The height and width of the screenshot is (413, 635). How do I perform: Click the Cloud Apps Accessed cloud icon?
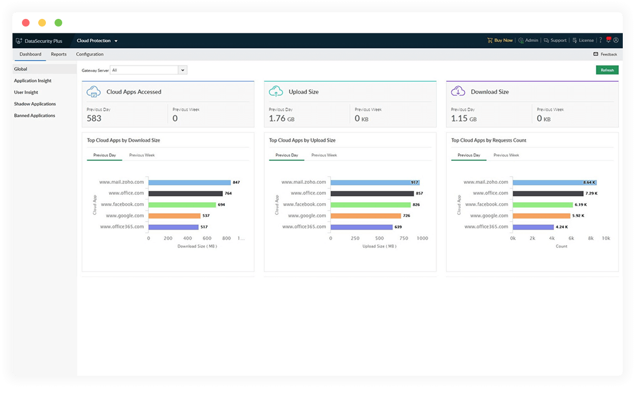[94, 92]
